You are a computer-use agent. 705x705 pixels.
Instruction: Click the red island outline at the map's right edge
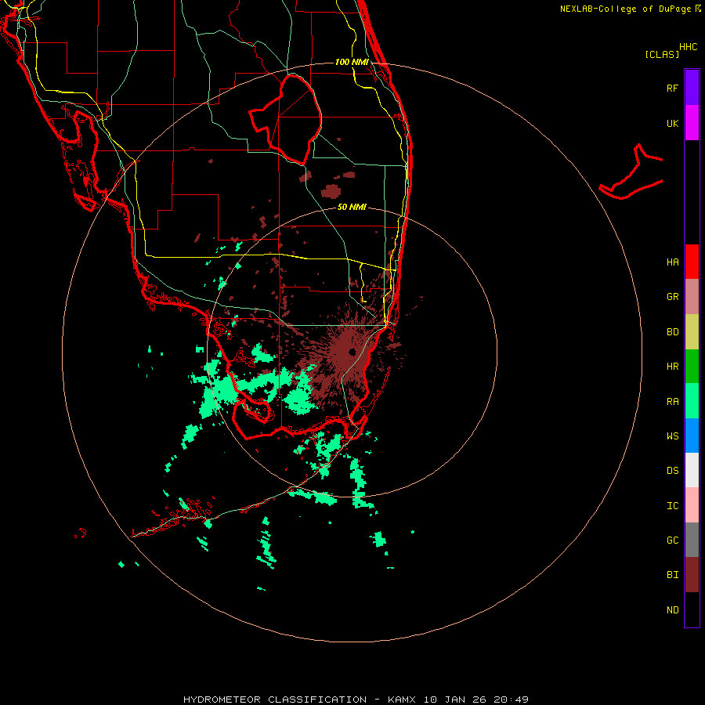pyautogui.click(x=631, y=172)
